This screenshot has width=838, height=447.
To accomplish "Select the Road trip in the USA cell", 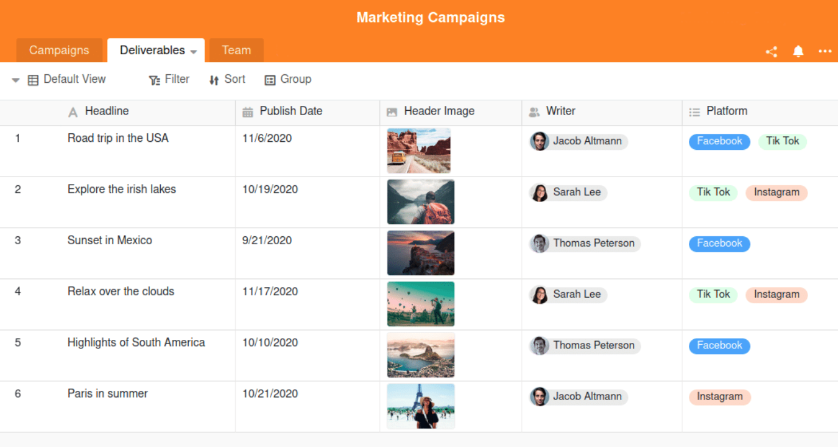I will 118,138.
